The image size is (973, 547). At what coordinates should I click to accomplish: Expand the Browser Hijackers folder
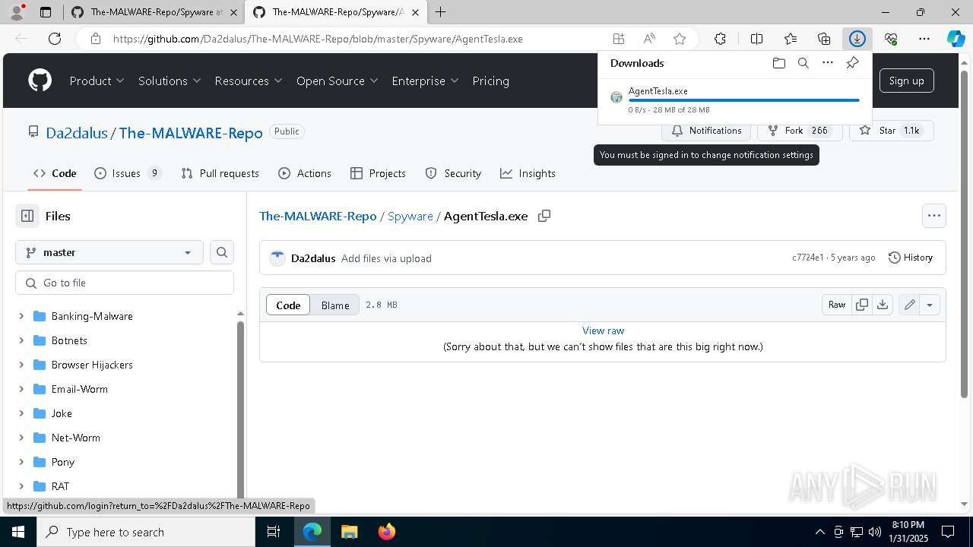pos(21,365)
